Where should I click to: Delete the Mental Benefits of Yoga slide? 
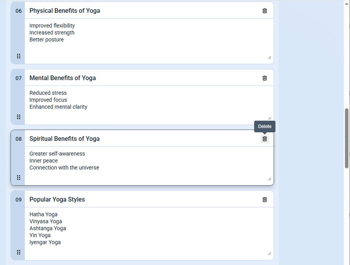264,78
